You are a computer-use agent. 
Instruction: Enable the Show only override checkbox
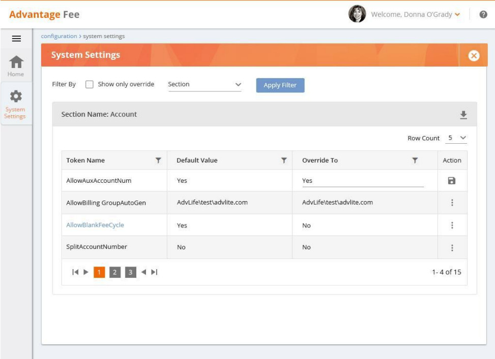pos(90,85)
